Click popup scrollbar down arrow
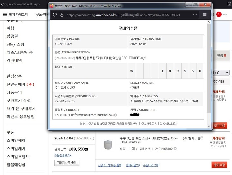Image resolution: width=232 pixels, height=175 pixels. pyautogui.click(x=208, y=126)
